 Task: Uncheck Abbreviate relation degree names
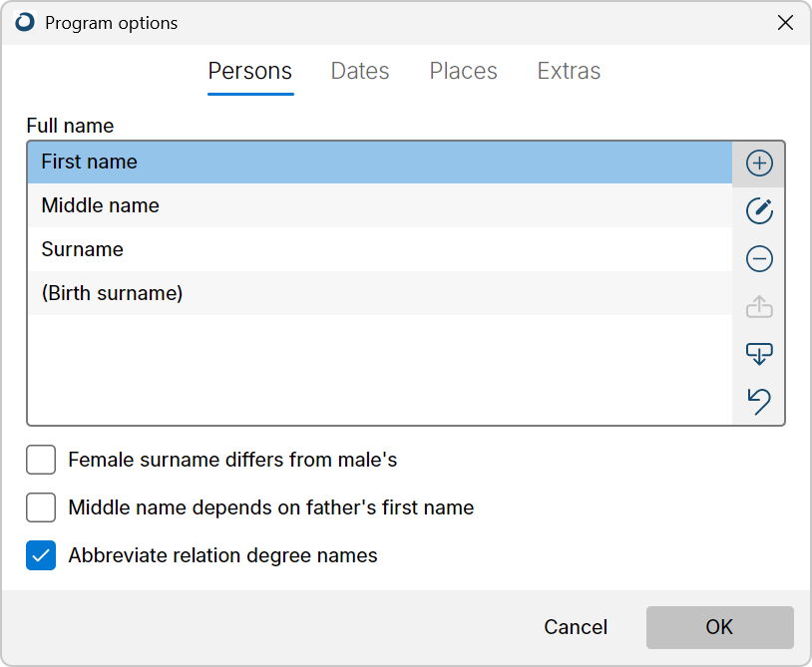(41, 555)
